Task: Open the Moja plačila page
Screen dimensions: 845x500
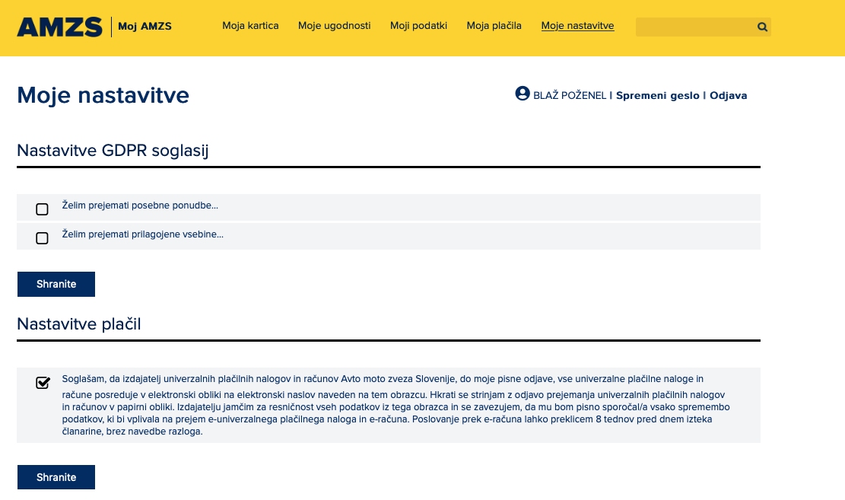Action: tap(494, 26)
